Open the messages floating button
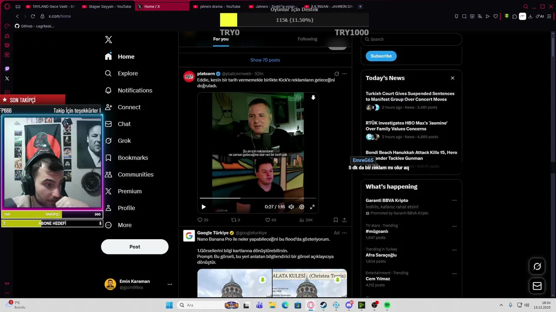This screenshot has width=556, height=312. 537,286
